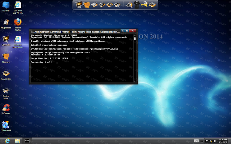Viewport: 231px width, 144px height.
Task: Select the ReUploaded desktop icon
Action: [6, 24]
